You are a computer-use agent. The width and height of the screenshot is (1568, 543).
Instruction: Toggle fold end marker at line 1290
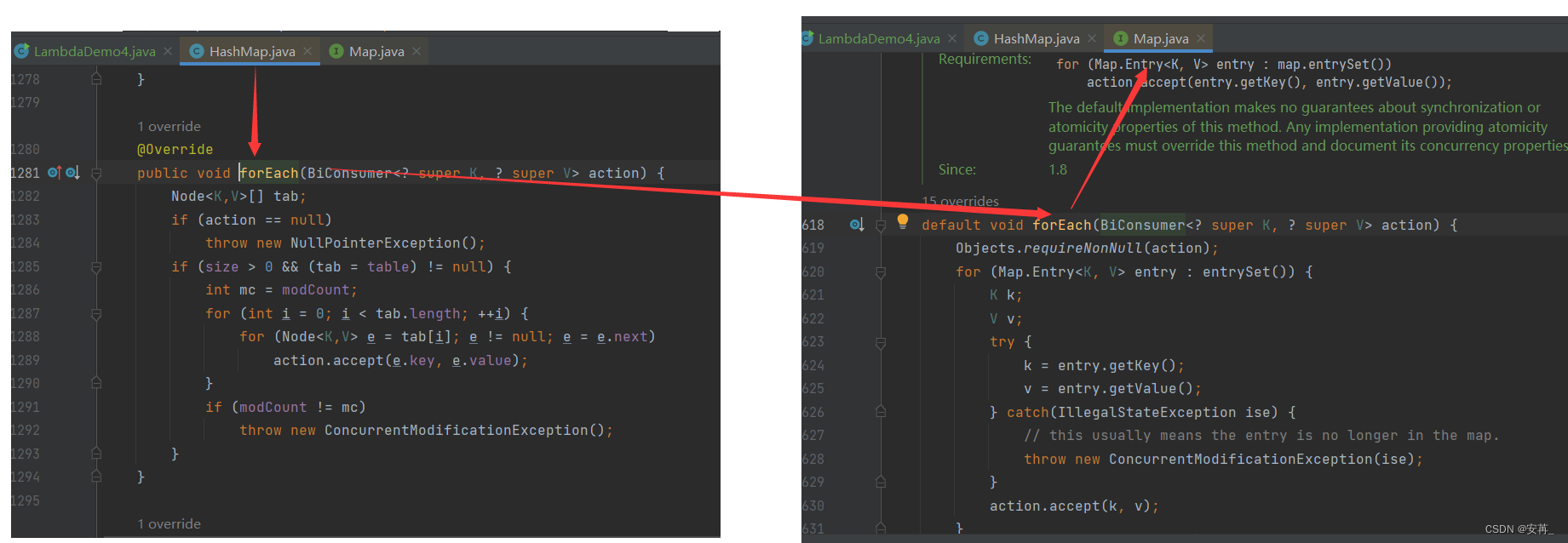[x=96, y=384]
